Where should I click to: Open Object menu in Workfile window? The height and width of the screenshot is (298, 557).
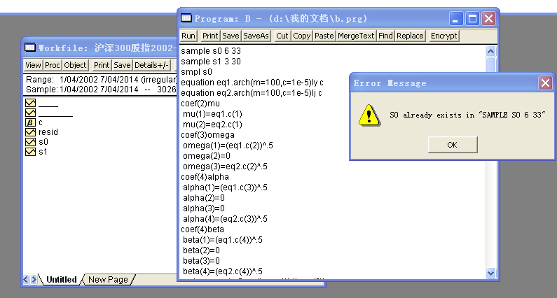click(x=75, y=65)
